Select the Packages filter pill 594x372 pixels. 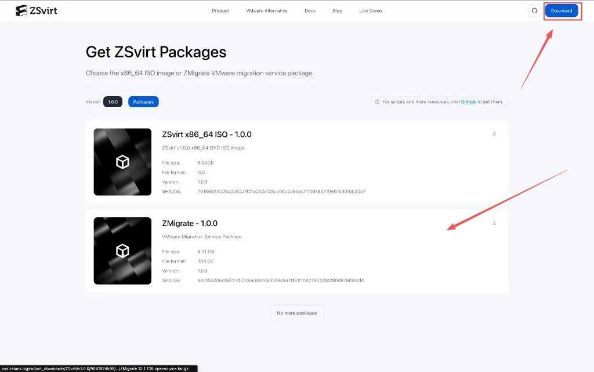(143, 102)
